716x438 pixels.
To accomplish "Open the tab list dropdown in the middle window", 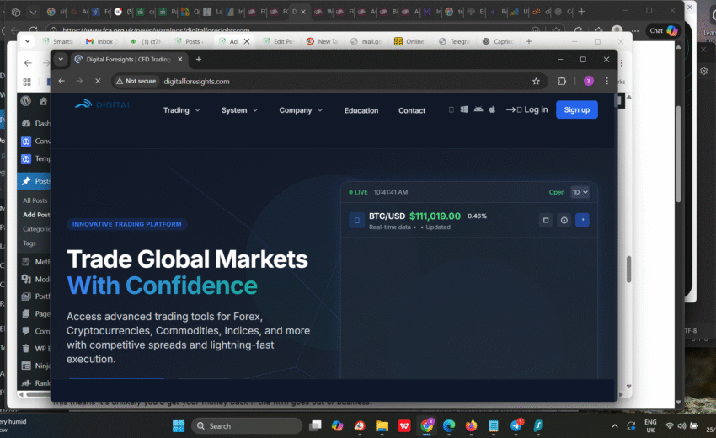I will pos(28,41).
